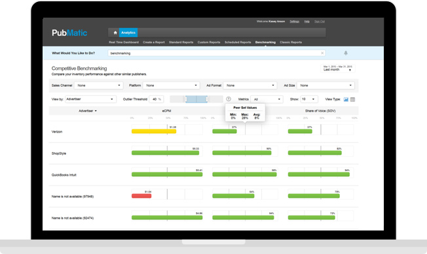Click the Outlier Threshold 40 input
The height and width of the screenshot is (254, 427).
point(157,99)
